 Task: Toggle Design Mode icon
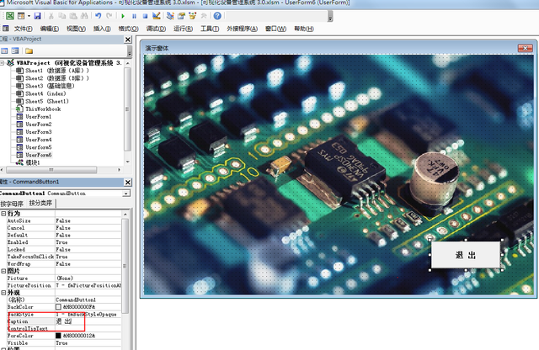click(x=157, y=16)
